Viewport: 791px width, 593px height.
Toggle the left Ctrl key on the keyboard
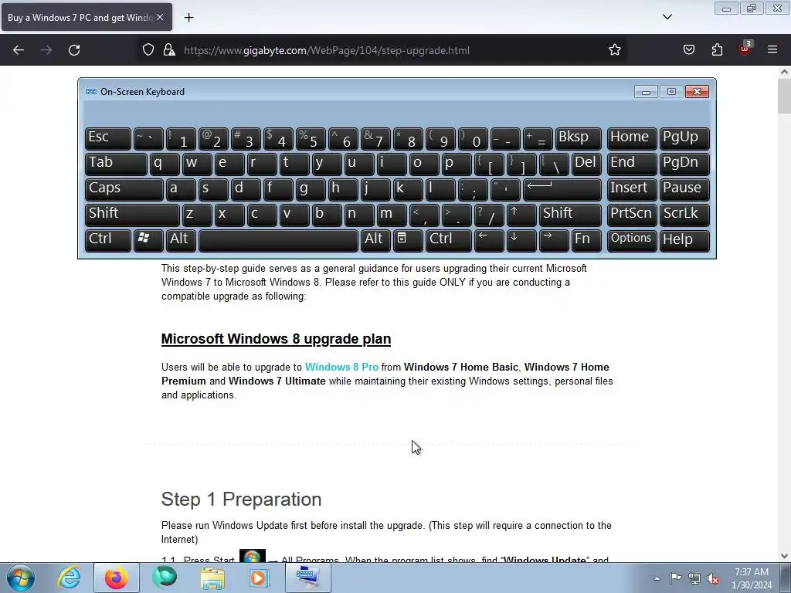point(108,239)
